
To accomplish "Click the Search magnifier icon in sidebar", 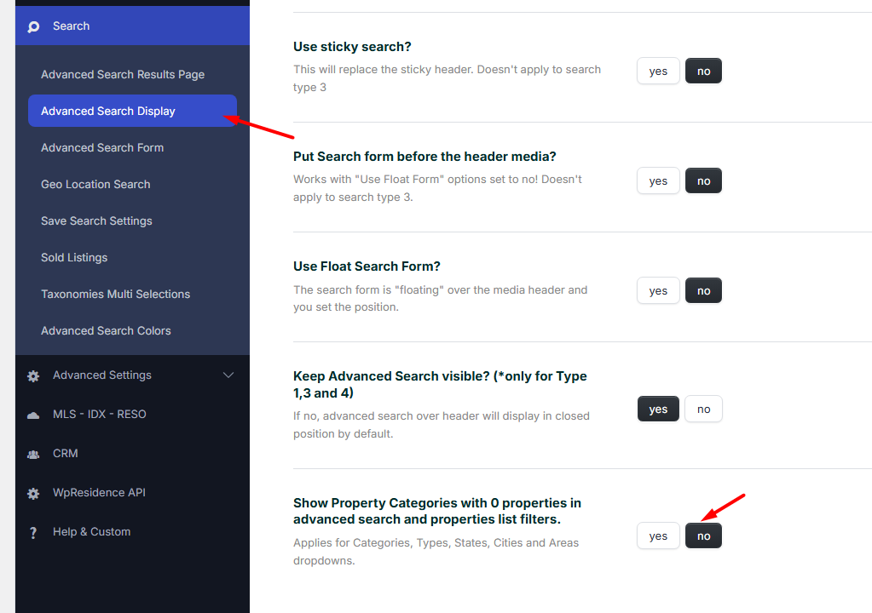I will [x=33, y=26].
